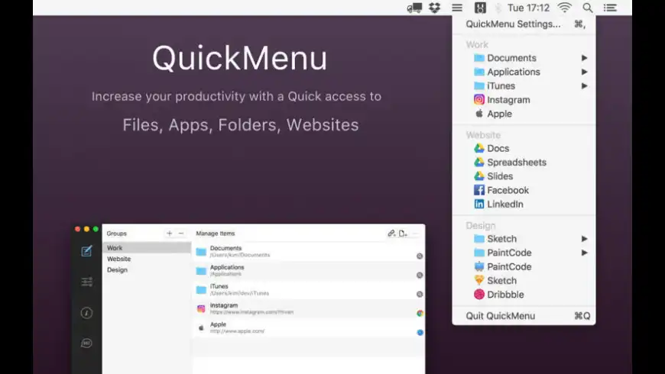
Task: Click the add link icon in Manage Items
Action: tap(391, 234)
